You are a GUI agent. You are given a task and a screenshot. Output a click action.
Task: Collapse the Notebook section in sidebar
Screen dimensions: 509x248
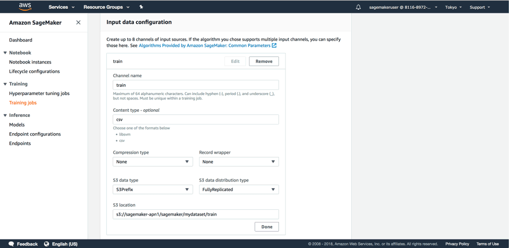click(5, 52)
